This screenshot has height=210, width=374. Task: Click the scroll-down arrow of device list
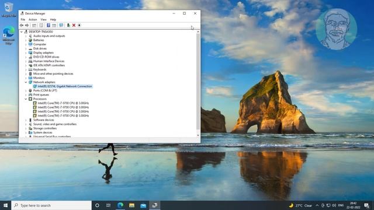pos(198,135)
